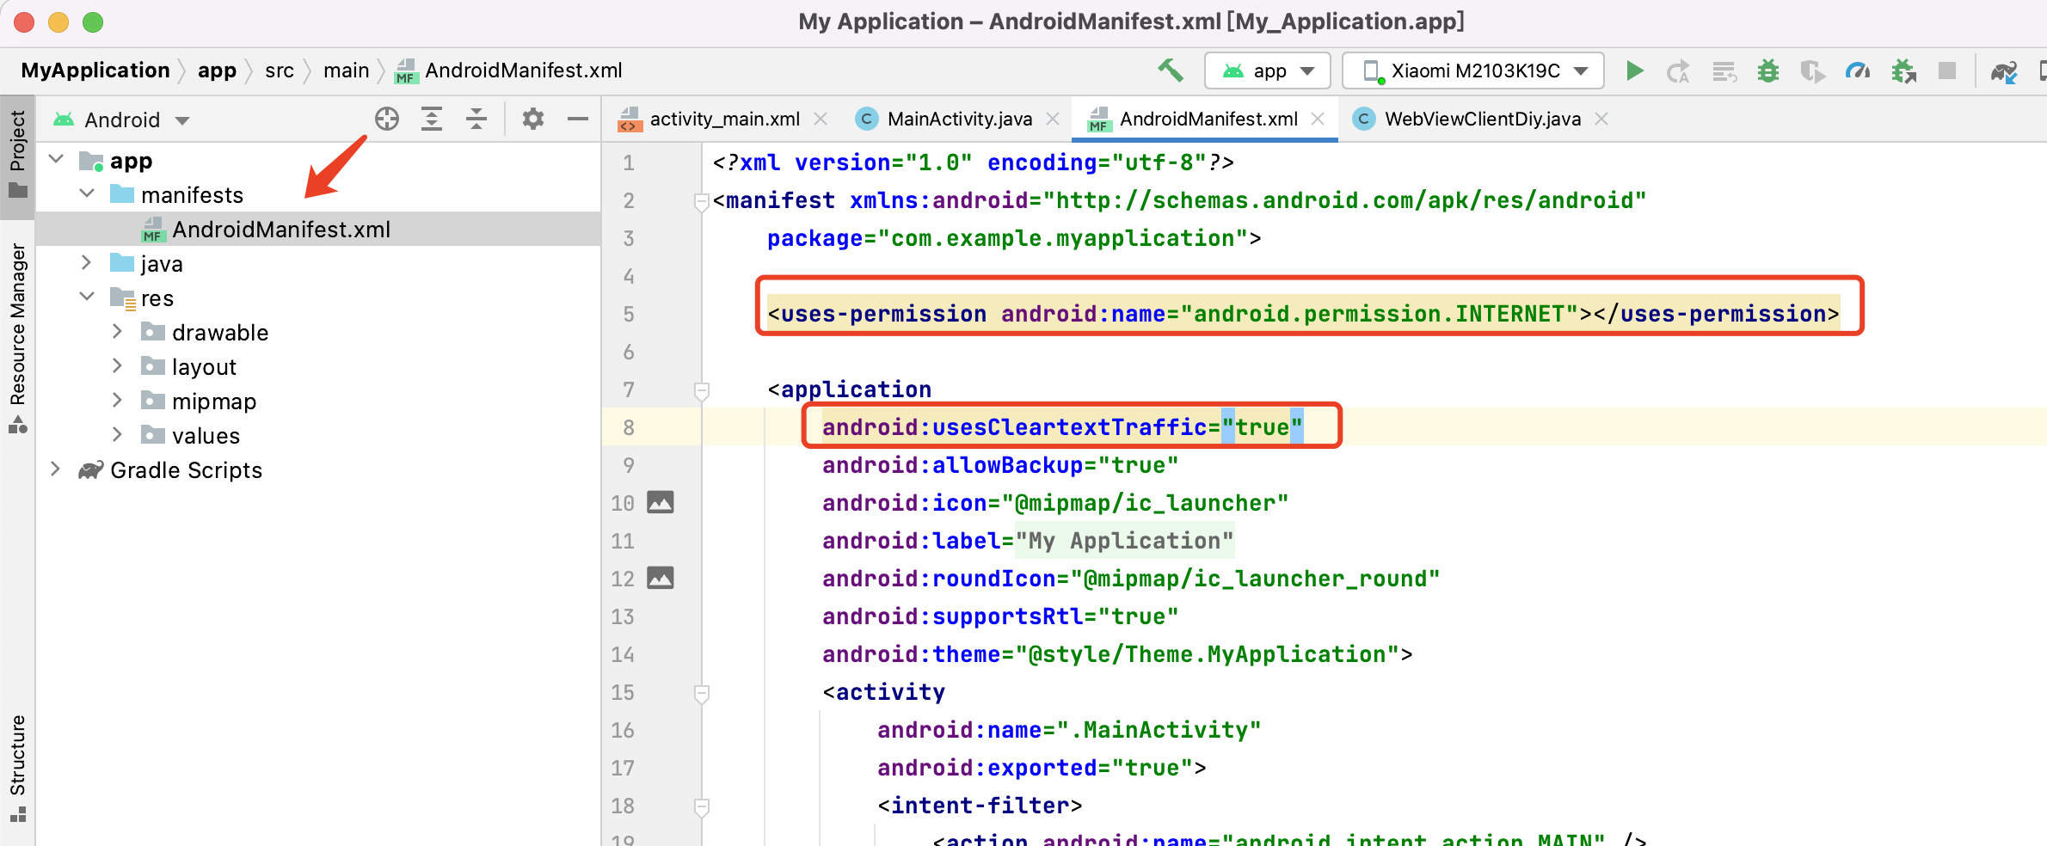Run app with Coverage icon

coord(1812,71)
